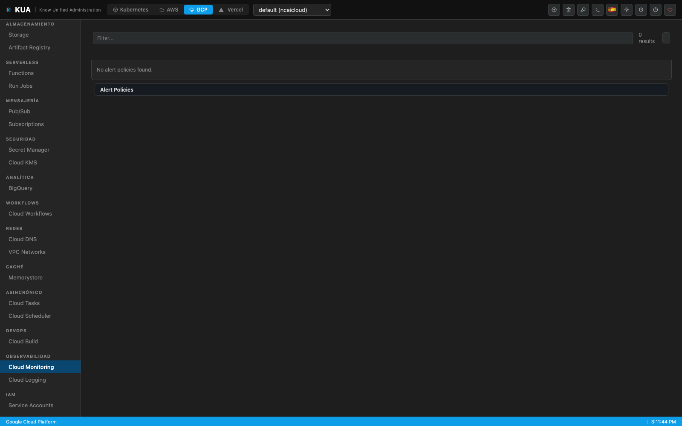The width and height of the screenshot is (682, 426).
Task: Open help with question mark icon
Action: [x=656, y=10]
